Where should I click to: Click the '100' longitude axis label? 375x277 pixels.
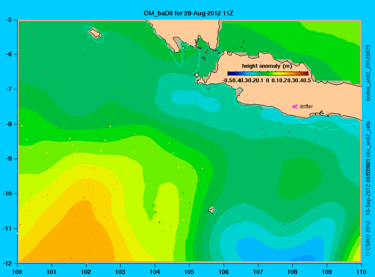(x=17, y=272)
